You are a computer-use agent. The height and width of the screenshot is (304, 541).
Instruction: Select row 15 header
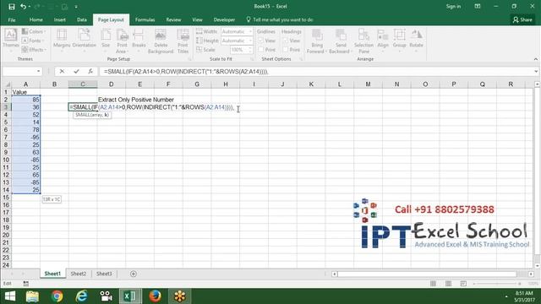[x=6, y=198]
